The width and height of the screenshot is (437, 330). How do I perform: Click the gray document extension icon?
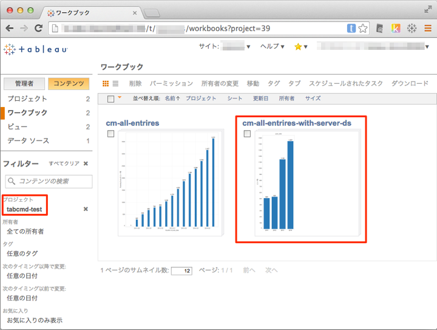point(379,28)
